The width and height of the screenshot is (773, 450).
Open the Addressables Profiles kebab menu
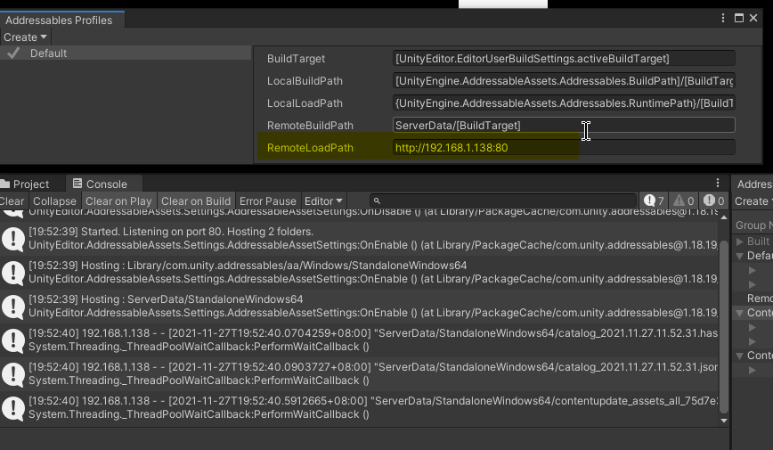click(x=723, y=18)
